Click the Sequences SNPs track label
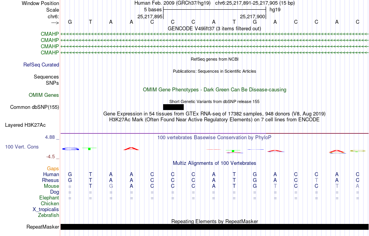Viewport: 369px width, 236px height. (46, 80)
